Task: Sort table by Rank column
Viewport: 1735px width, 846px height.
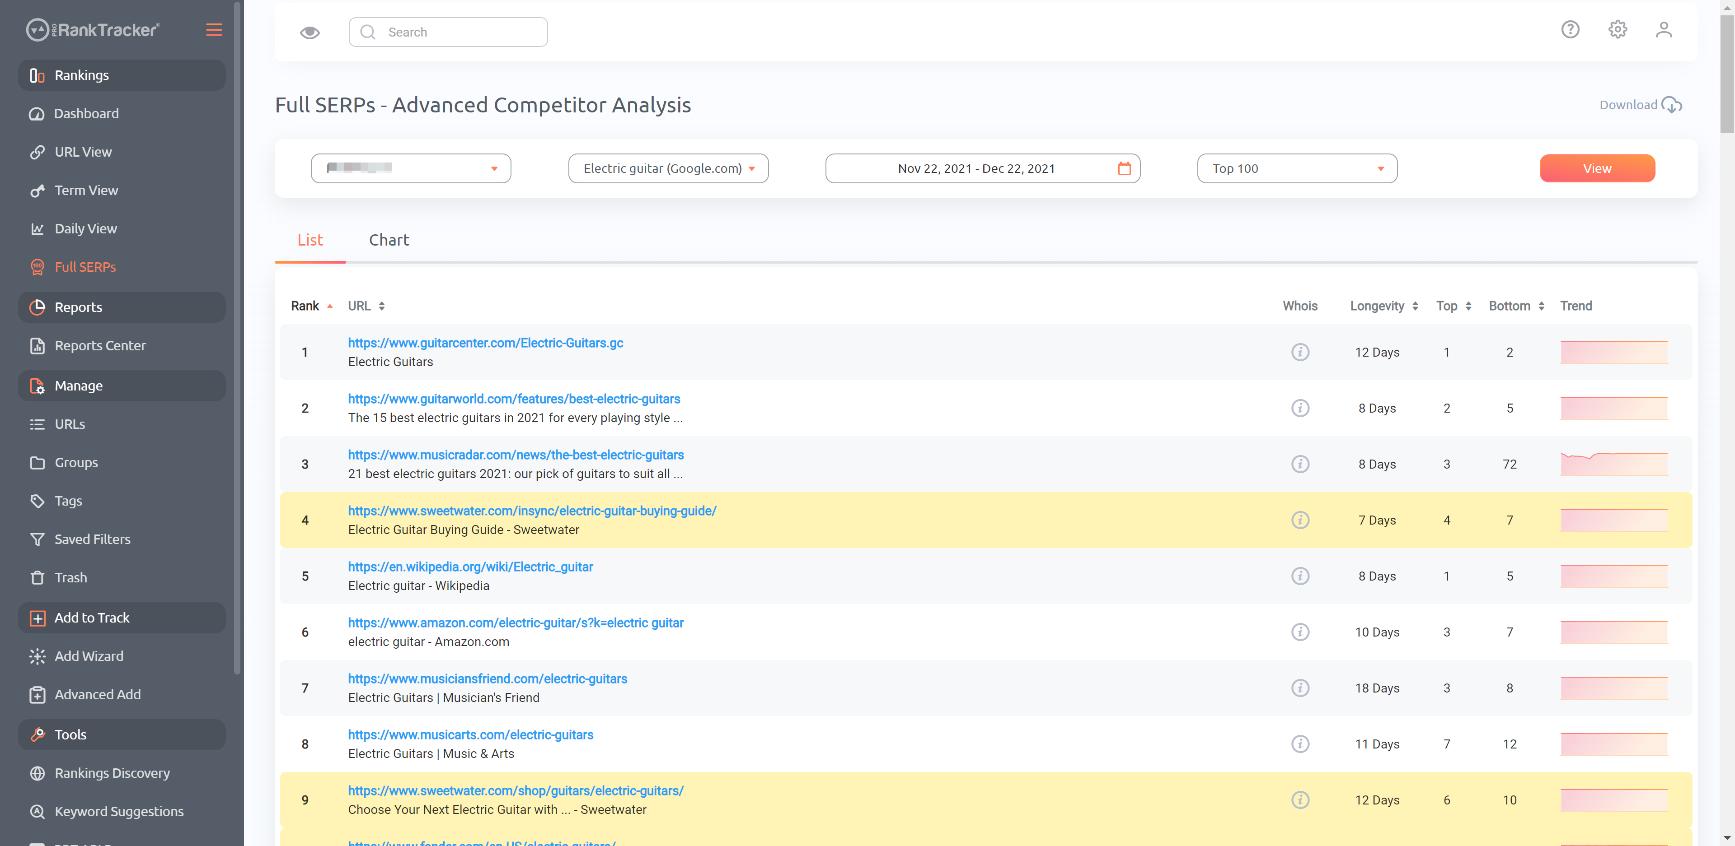Action: 312,306
